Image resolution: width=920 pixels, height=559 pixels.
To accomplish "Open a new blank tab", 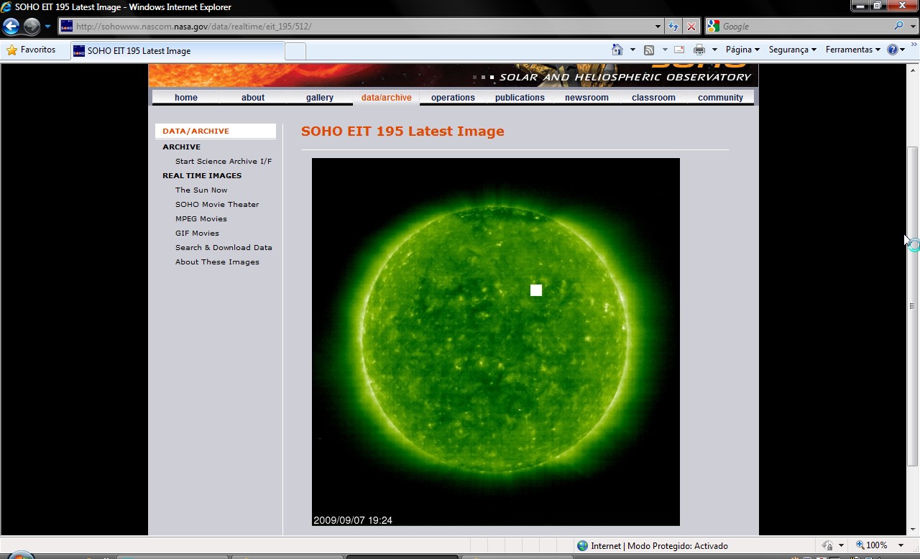I will pos(295,51).
